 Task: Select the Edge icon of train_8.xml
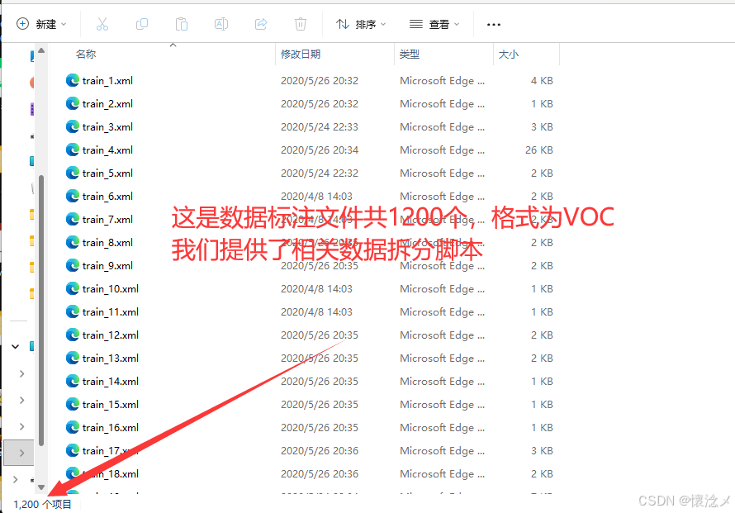pos(73,242)
